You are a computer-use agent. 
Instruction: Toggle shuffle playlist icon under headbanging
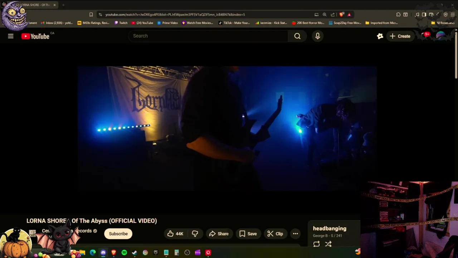(328, 244)
